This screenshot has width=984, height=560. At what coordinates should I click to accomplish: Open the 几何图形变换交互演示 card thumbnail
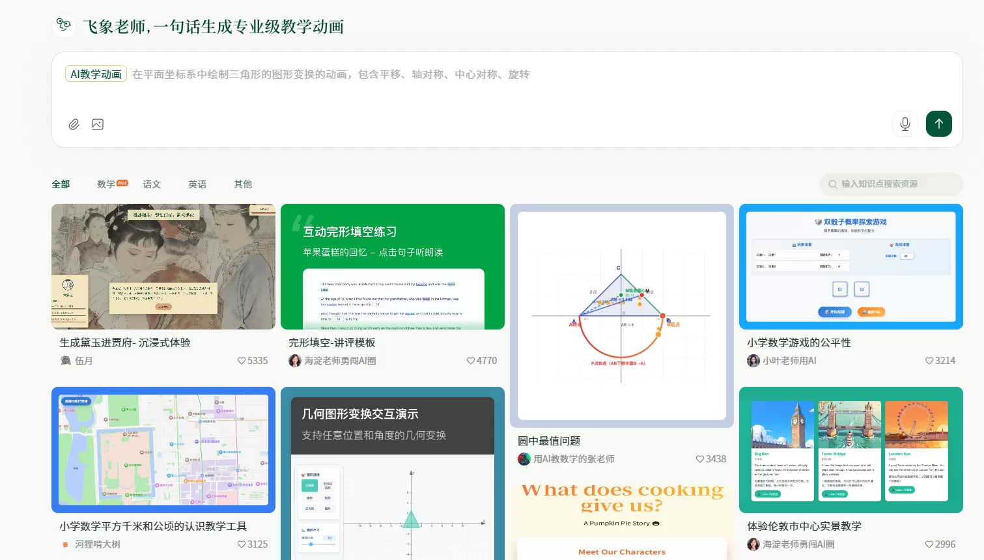click(392, 473)
